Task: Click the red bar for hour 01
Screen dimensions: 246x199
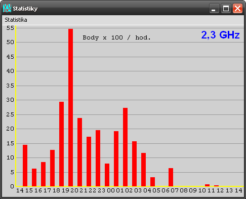Action: (125, 147)
